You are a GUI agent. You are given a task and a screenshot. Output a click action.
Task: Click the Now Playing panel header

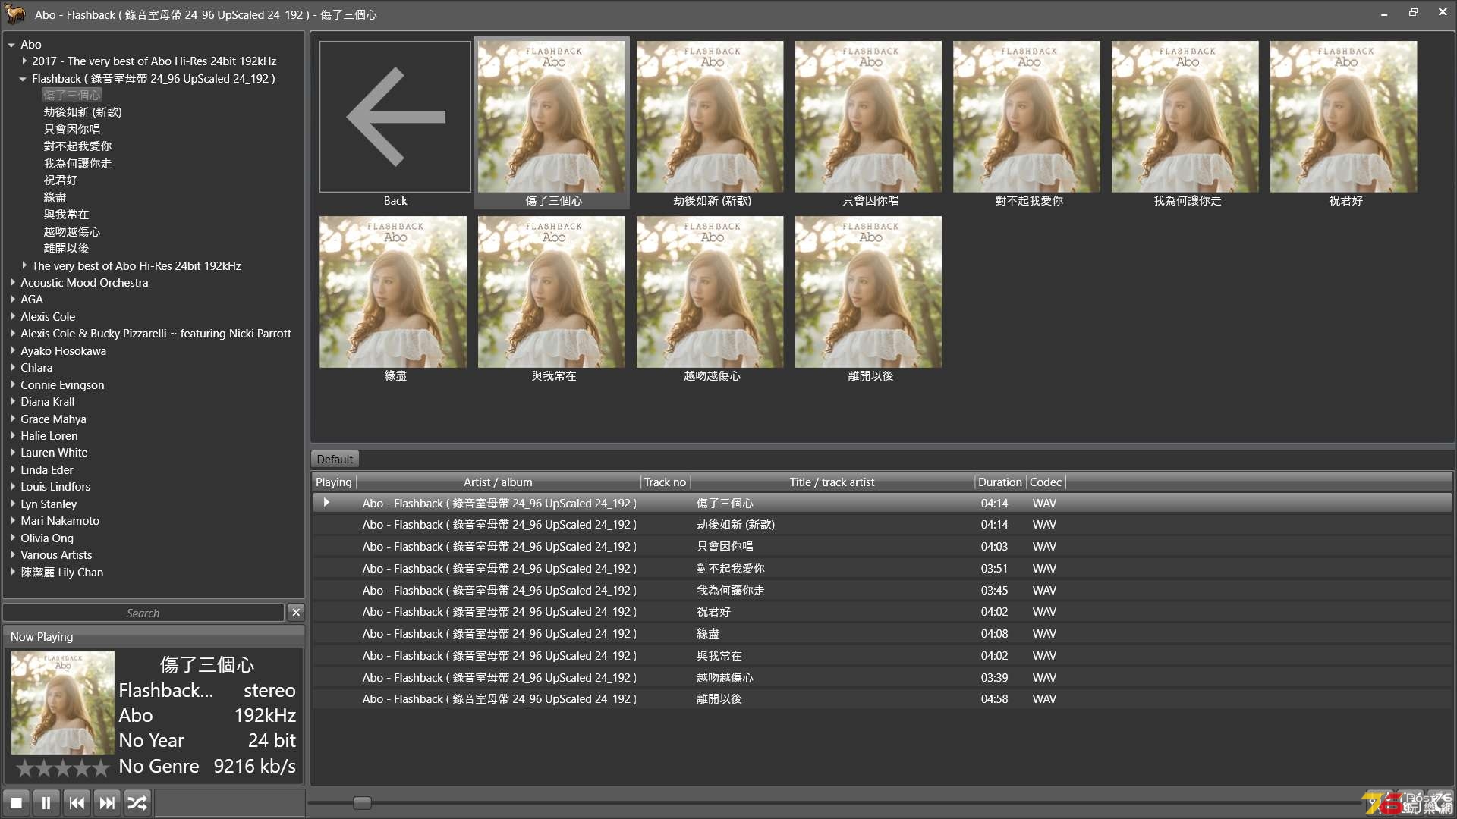[153, 636]
